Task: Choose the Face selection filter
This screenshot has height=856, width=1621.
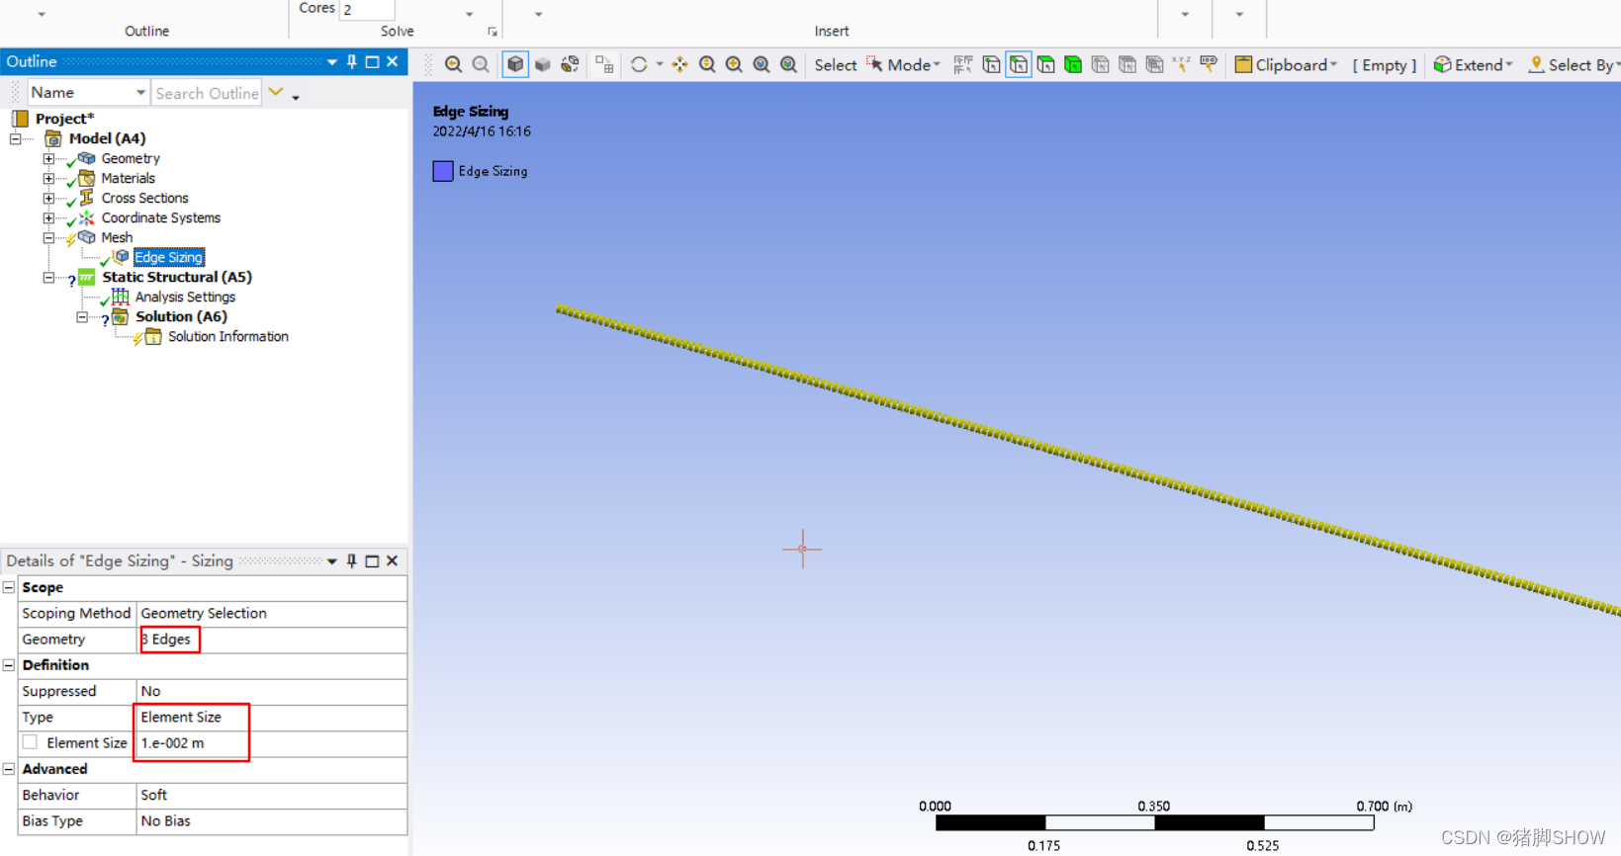Action: tap(1045, 65)
